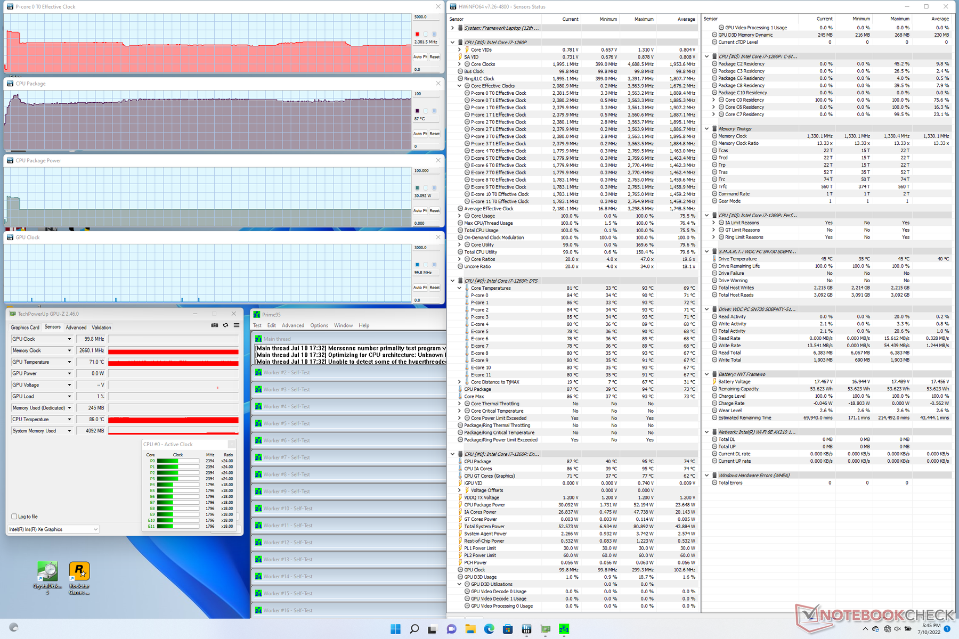This screenshot has height=639, width=959.
Task: Open the GPU Clock sensor dropdown in GPU-Z
Action: (69, 339)
